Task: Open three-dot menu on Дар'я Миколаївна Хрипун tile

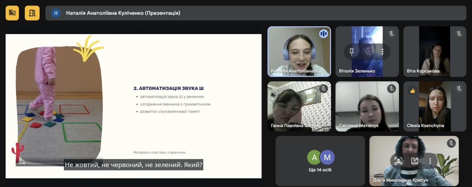Action: [430, 161]
